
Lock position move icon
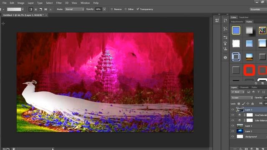pyautogui.click(x=248, y=104)
